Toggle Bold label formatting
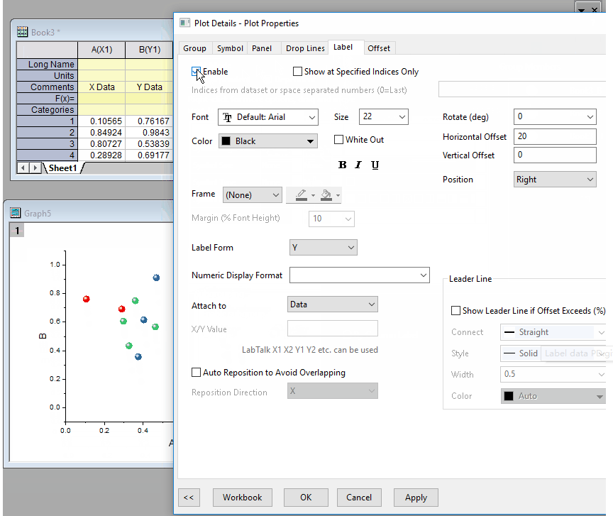The image size is (613, 516). click(343, 165)
